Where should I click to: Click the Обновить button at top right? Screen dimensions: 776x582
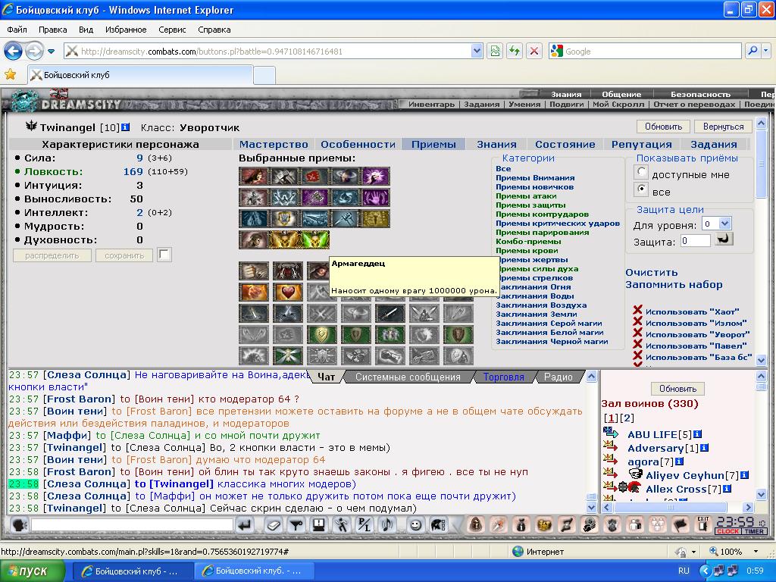tap(663, 127)
